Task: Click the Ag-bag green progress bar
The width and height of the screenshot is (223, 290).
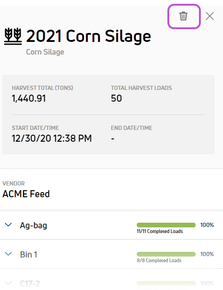Action: (166, 225)
